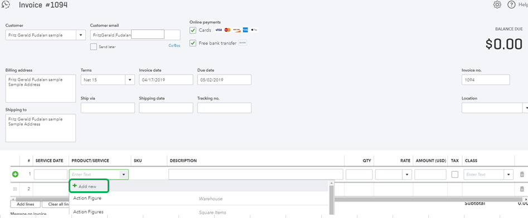Click the Clear all lines button
Viewport: 528px width, 218px height.
click(56, 204)
